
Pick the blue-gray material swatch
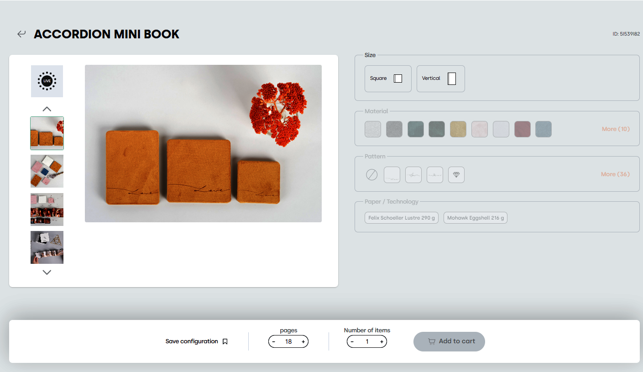544,129
